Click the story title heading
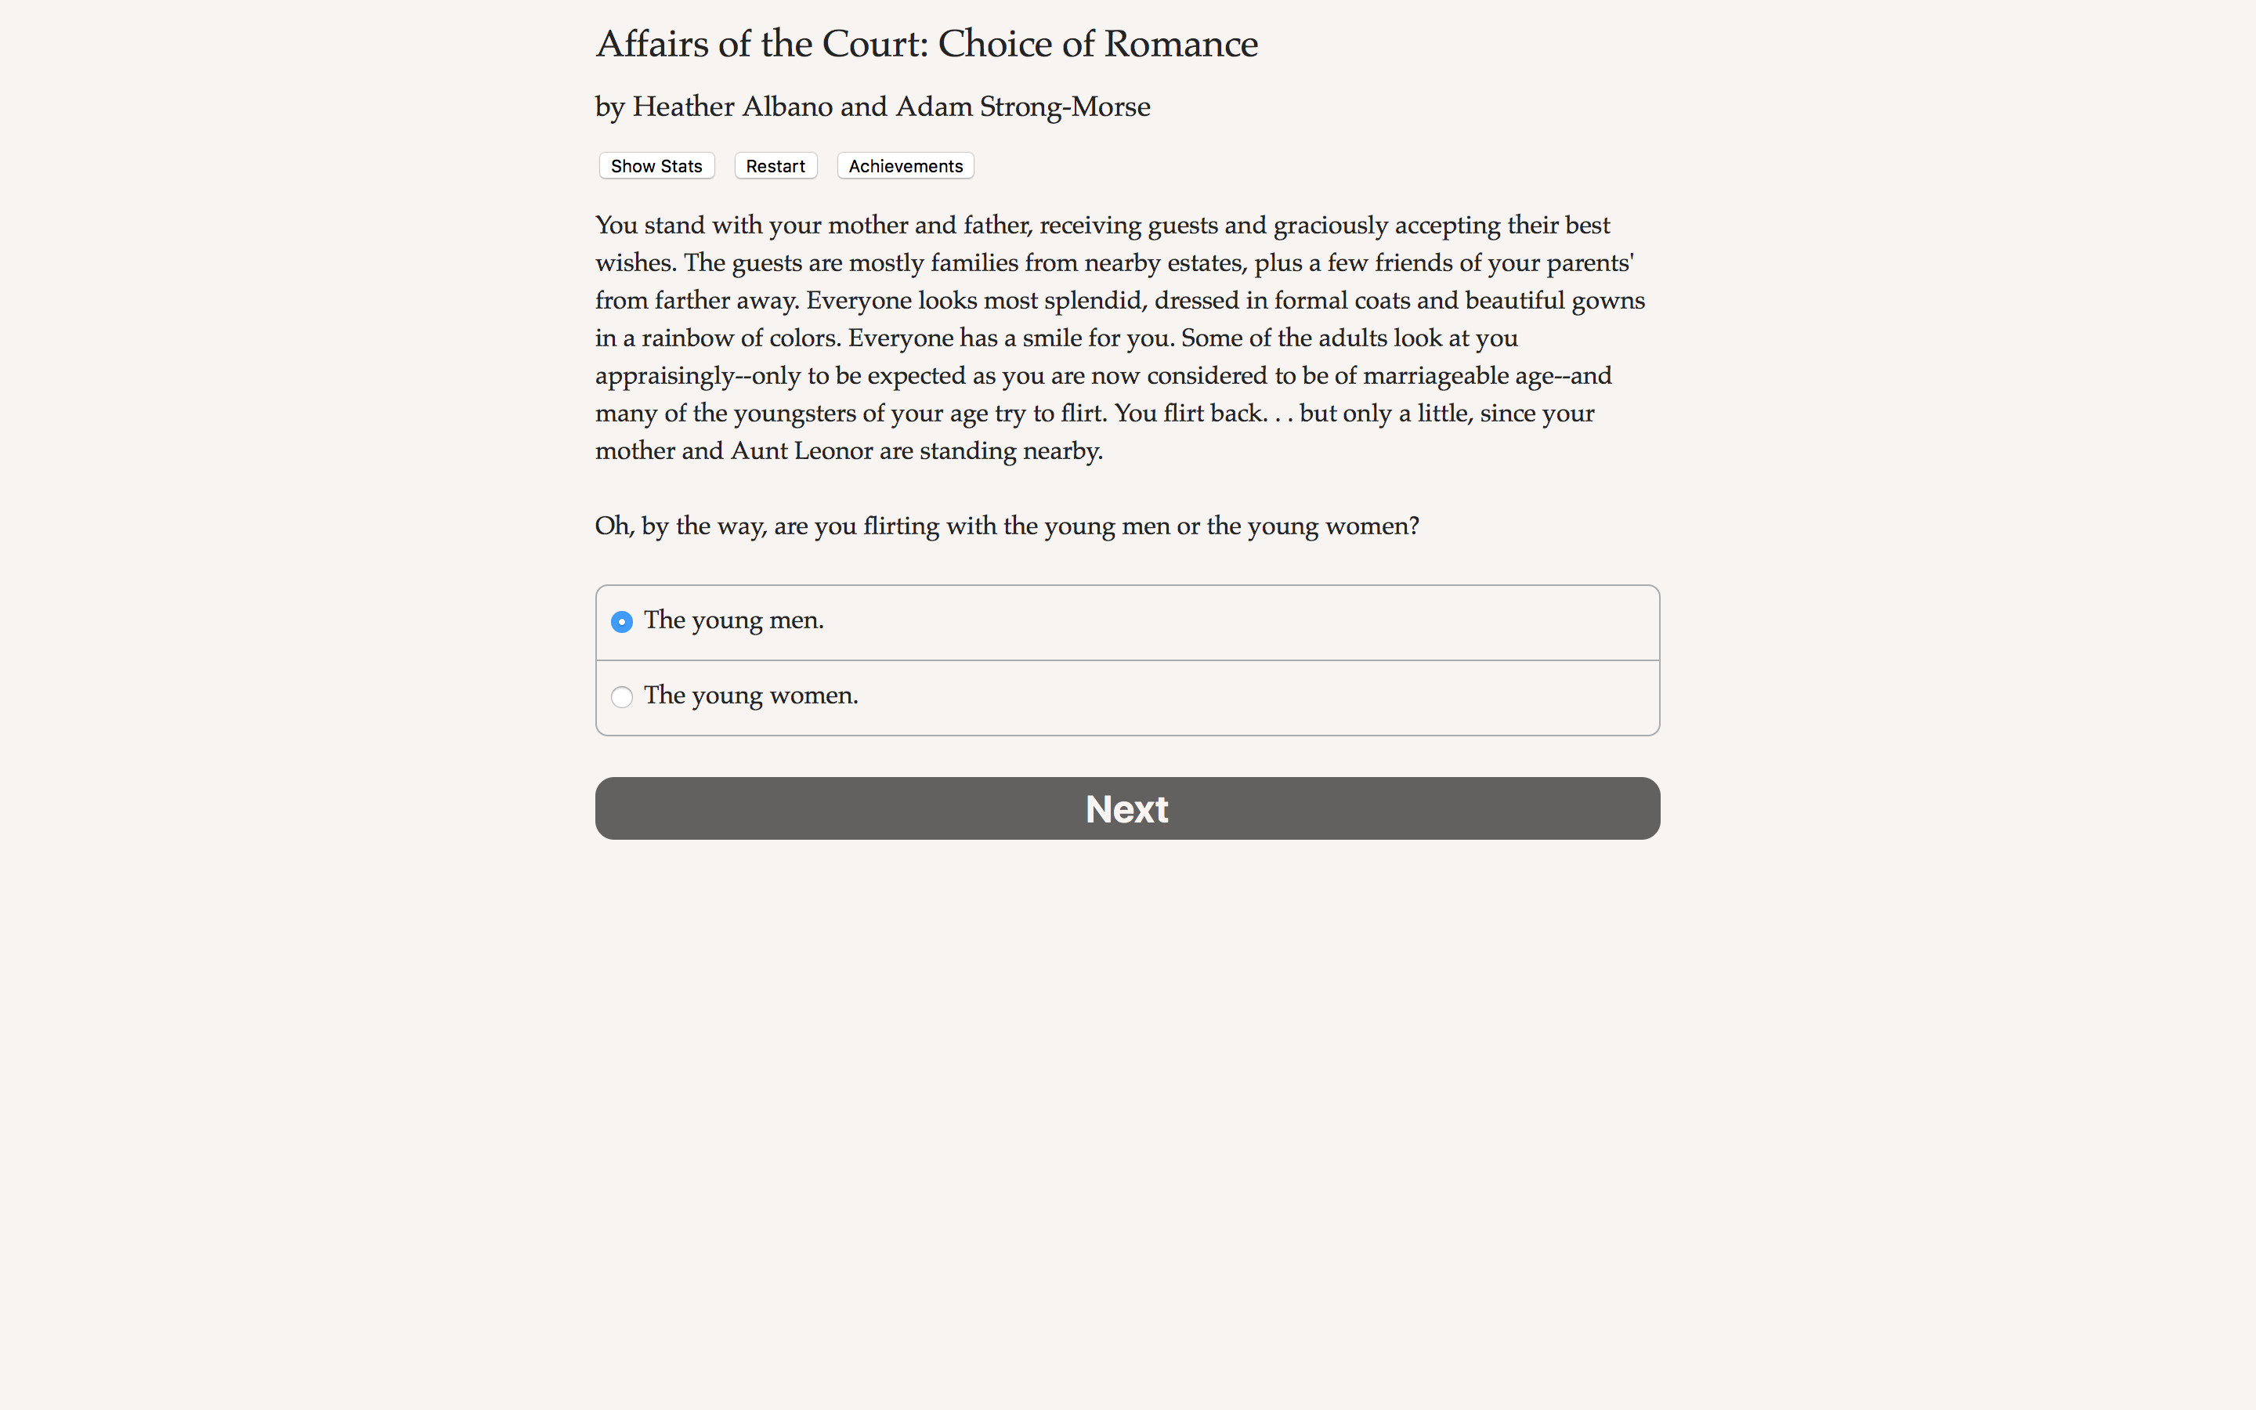The image size is (2256, 1410). (926, 43)
